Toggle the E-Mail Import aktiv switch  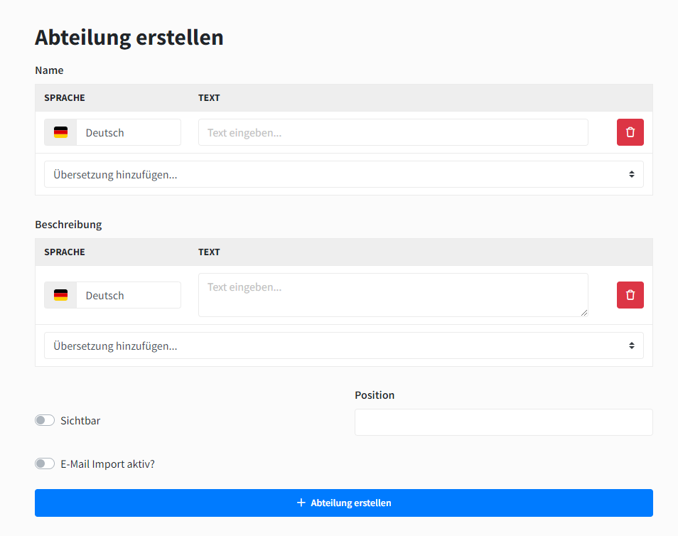(x=45, y=464)
